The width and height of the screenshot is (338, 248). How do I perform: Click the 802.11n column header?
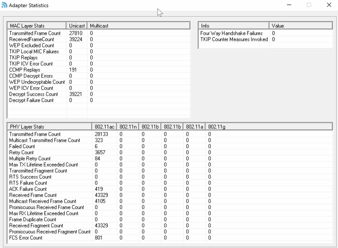click(x=128, y=127)
